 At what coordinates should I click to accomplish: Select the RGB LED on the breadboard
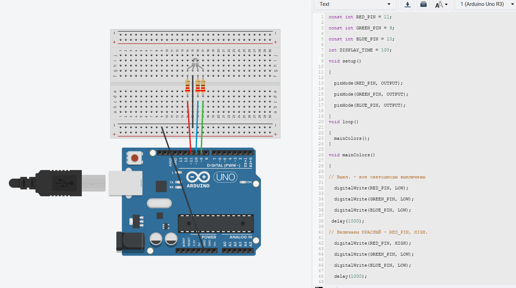tap(195, 65)
